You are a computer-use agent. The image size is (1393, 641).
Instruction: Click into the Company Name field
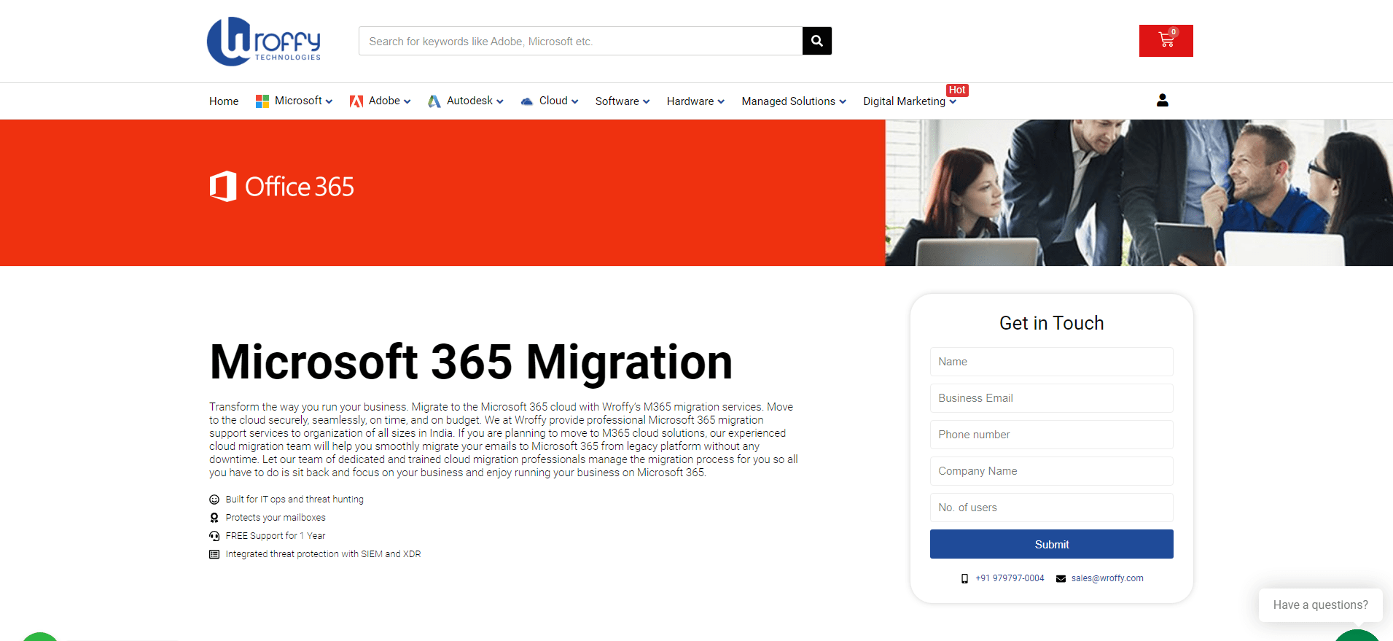(x=1051, y=471)
